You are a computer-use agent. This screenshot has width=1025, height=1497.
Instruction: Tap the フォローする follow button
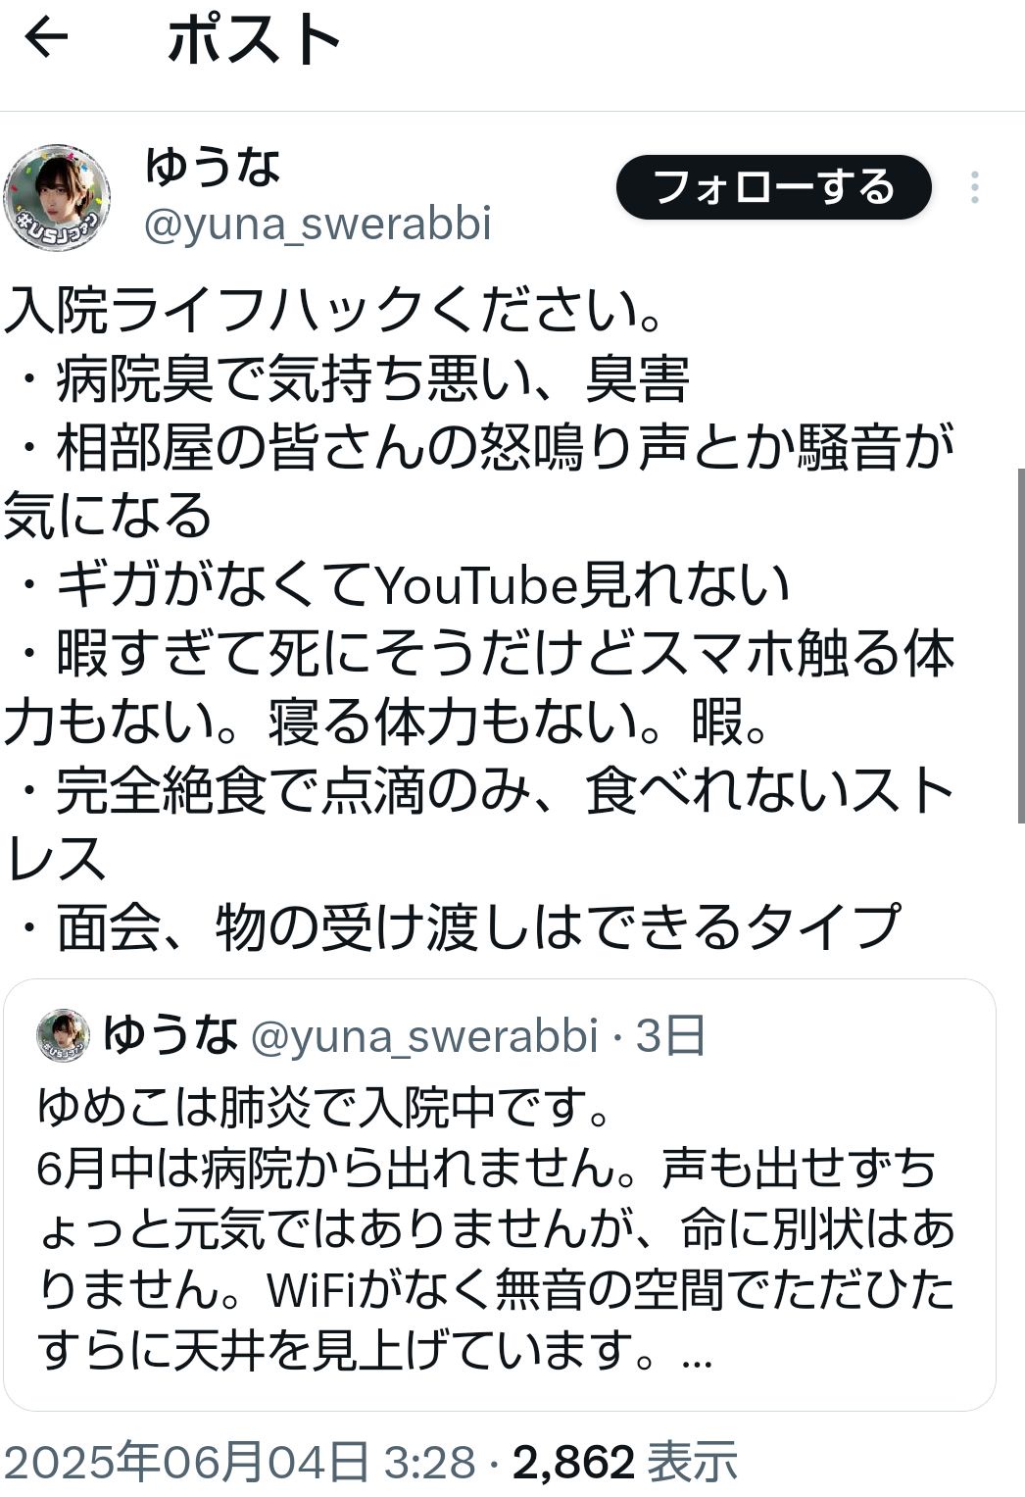tap(773, 187)
